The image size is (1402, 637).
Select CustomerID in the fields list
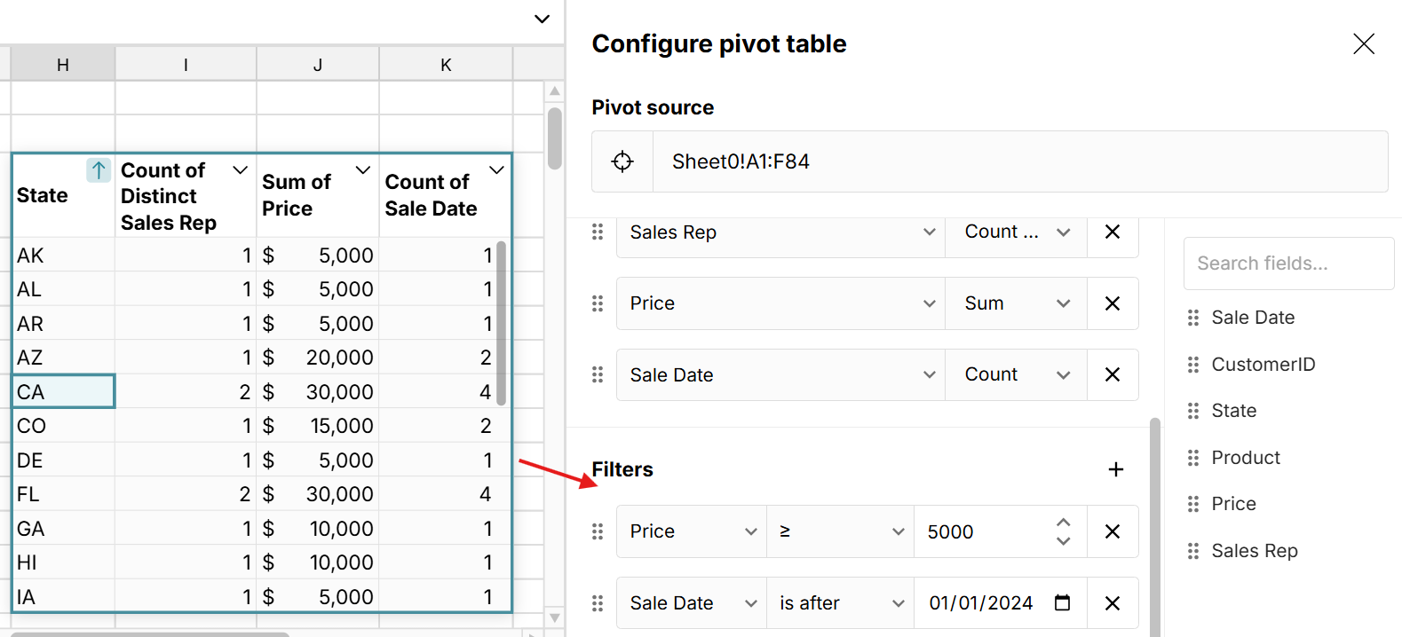pos(1263,365)
